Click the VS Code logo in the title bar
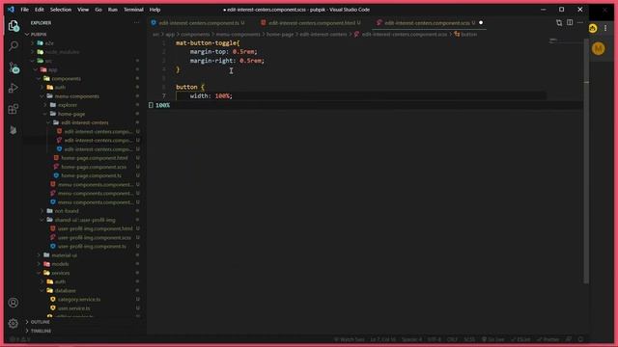The height and width of the screenshot is (347, 618). click(x=11, y=10)
